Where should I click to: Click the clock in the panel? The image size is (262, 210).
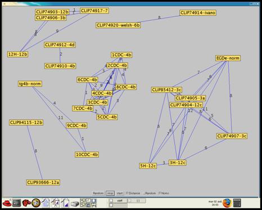(215, 203)
